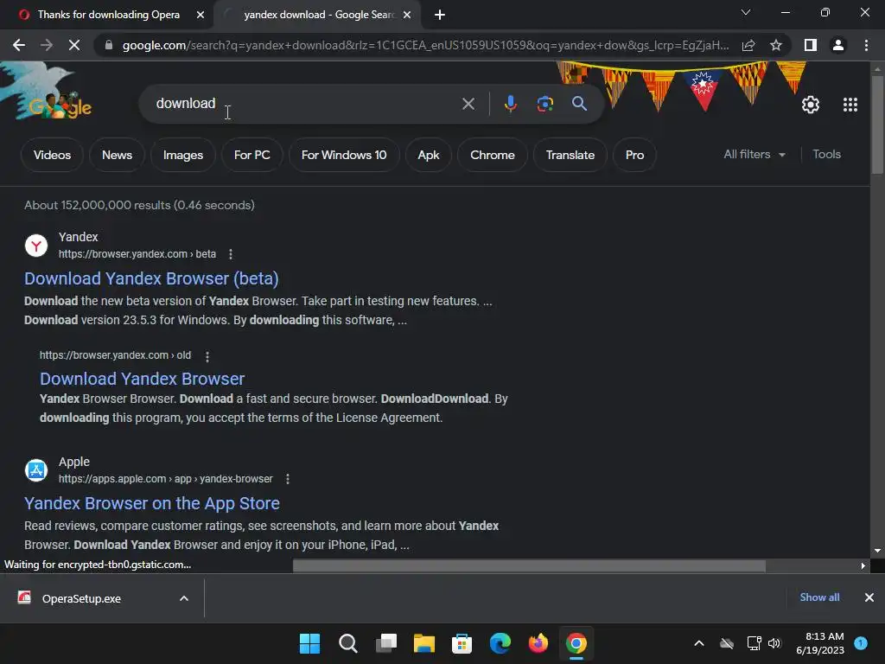The image size is (885, 664).
Task: Go back to the previous page
Action: (x=19, y=45)
